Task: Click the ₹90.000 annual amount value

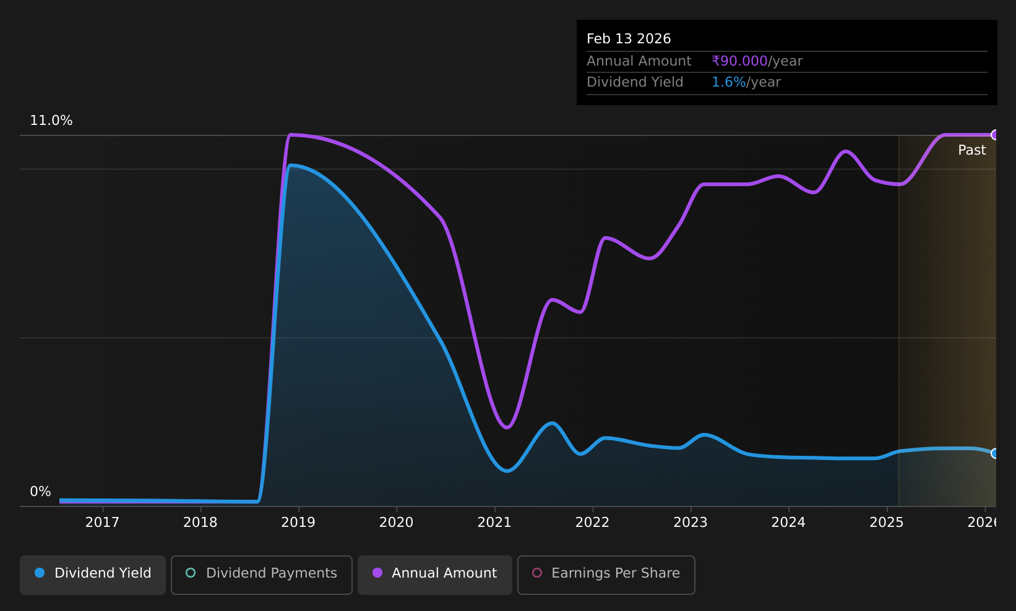Action: point(739,61)
